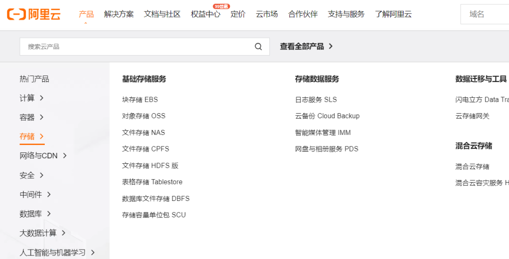This screenshot has width=509, height=259.
Task: Open the 了解阿里云 menu item
Action: 394,14
